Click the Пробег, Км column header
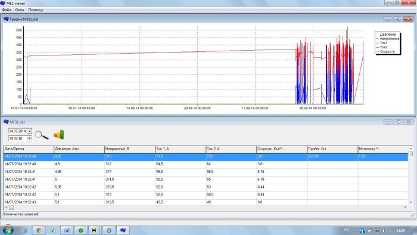417x235 pixels. (x=332, y=149)
